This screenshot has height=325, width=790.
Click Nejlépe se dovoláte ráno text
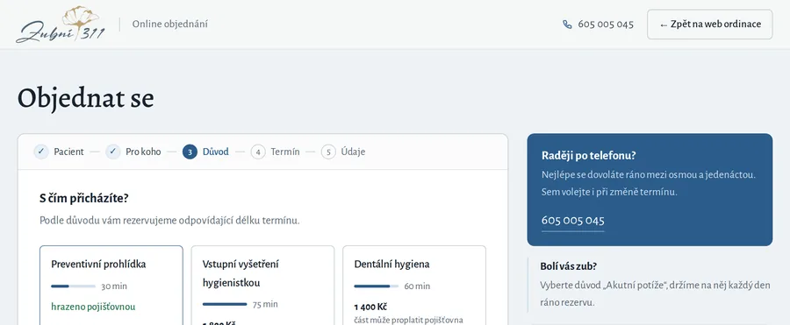(649, 174)
